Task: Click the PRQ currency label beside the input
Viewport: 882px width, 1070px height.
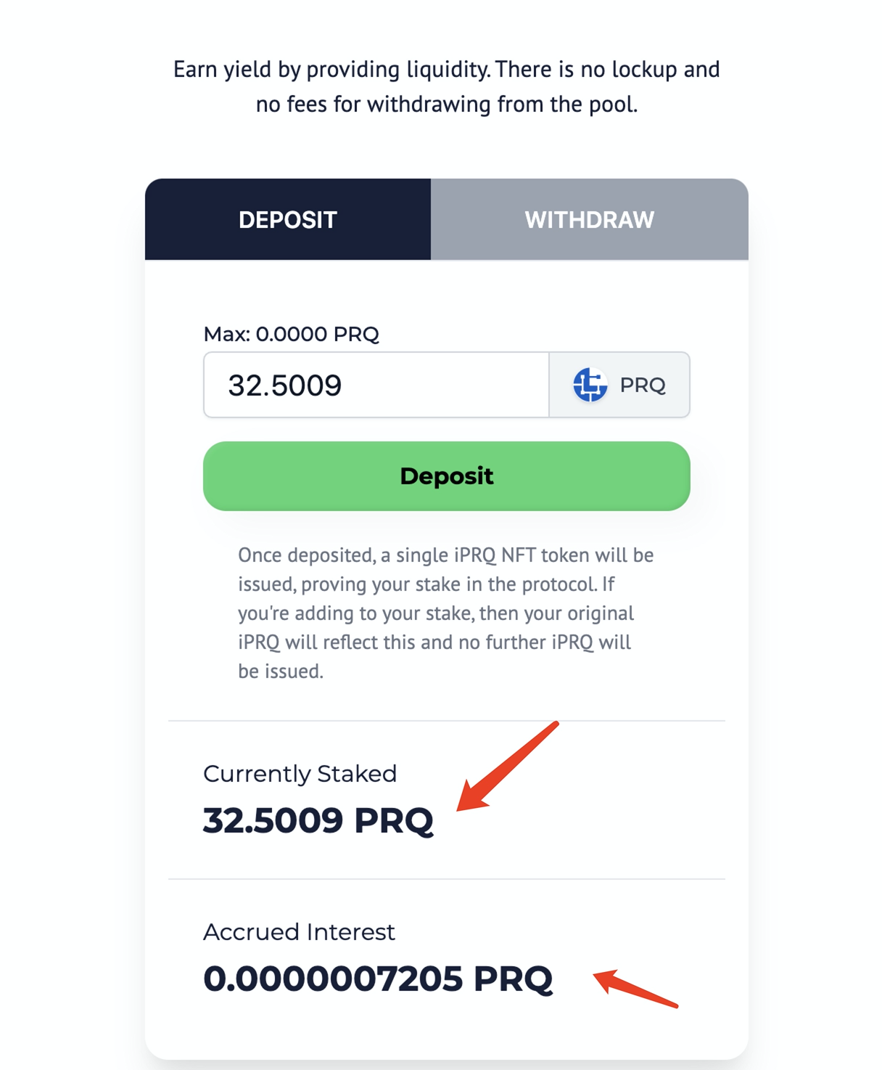Action: (643, 385)
